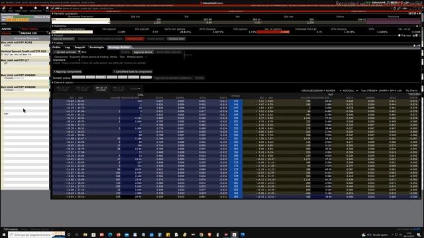This screenshot has width=424, height=238.
Task: Open dropdown arrow below SPY quote field
Action: (109, 22)
